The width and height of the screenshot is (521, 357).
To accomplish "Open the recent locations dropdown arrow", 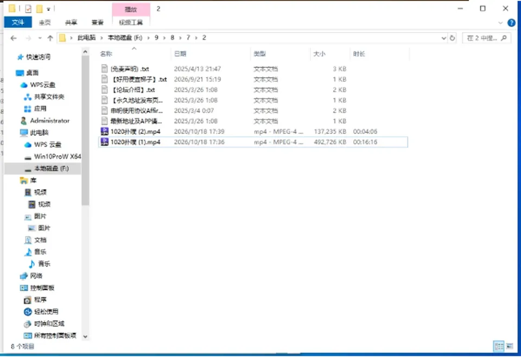I will tap(40, 38).
